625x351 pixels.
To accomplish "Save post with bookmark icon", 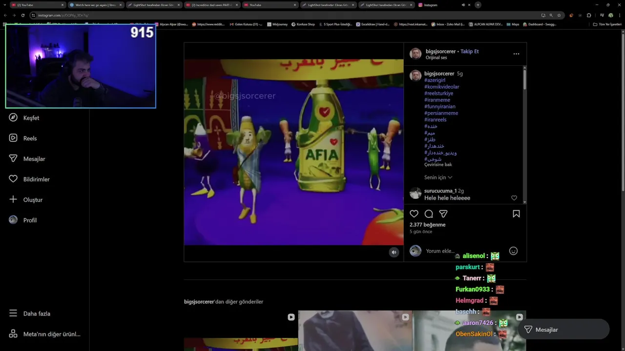I will 516,214.
